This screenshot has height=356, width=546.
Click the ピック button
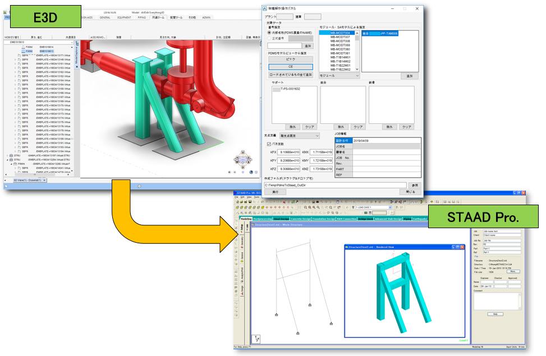[291, 59]
